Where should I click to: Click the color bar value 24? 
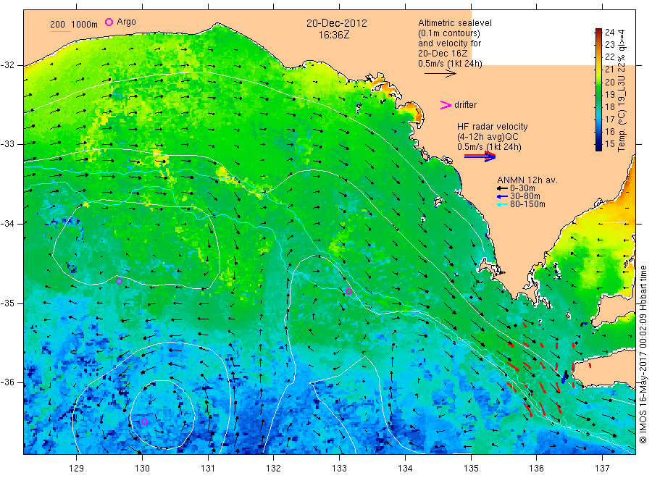click(x=609, y=33)
